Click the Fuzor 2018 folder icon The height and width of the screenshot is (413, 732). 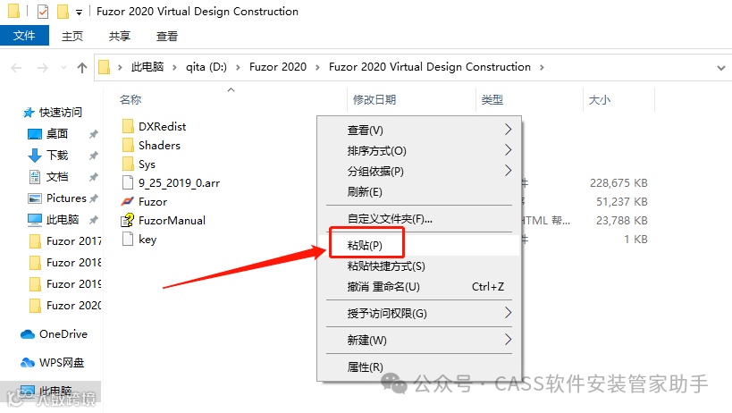35,263
